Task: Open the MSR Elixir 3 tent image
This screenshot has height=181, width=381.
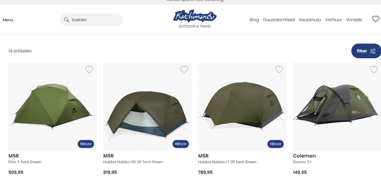Action: tap(53, 107)
